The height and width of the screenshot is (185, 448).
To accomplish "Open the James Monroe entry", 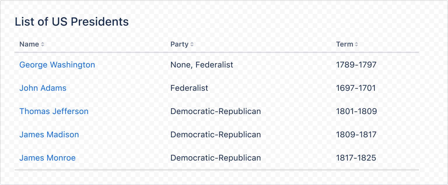I will [x=48, y=158].
